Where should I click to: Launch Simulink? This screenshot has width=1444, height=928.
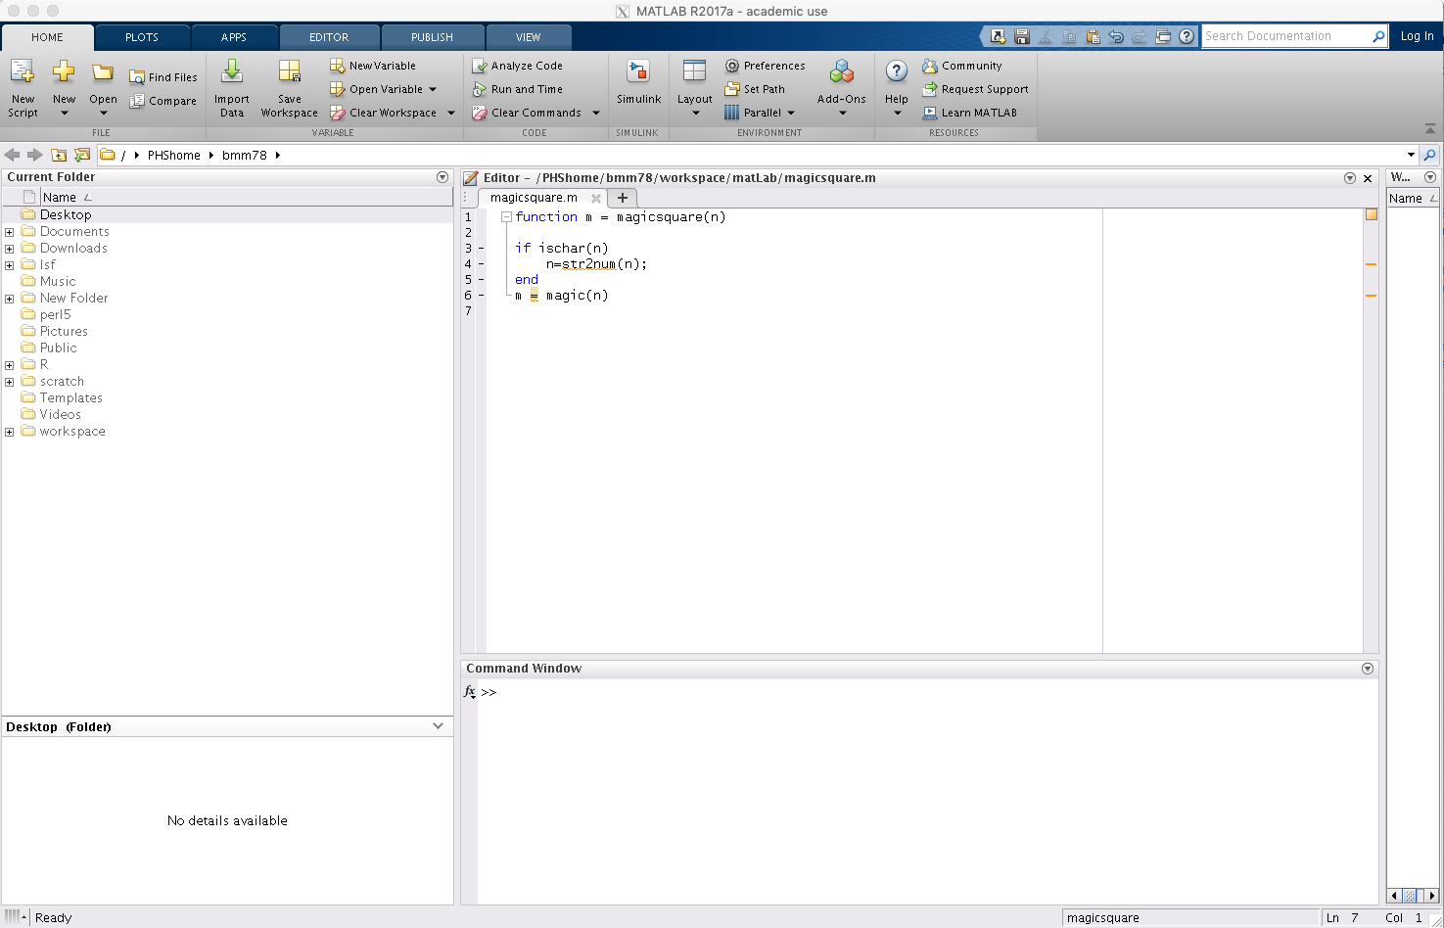coord(638,82)
